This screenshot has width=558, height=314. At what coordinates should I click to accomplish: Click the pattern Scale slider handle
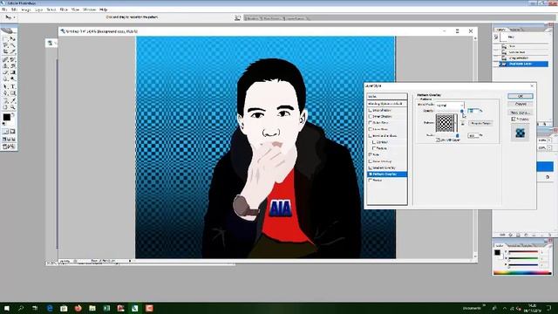click(x=457, y=136)
